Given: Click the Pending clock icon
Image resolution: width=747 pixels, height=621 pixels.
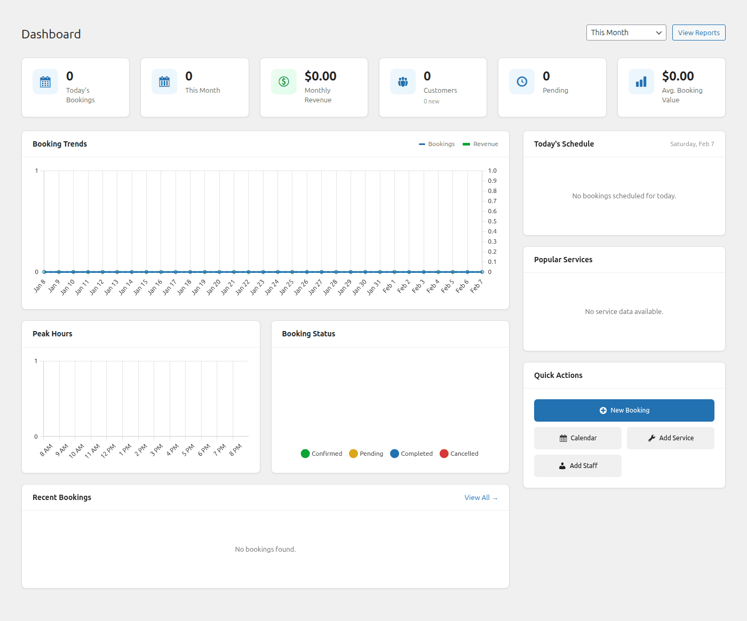Looking at the screenshot, I should (x=521, y=82).
